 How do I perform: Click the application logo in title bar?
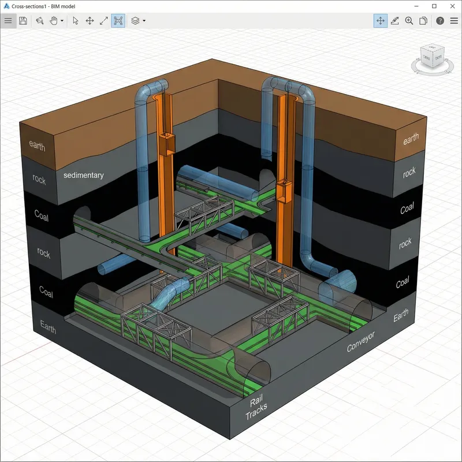coord(6,6)
